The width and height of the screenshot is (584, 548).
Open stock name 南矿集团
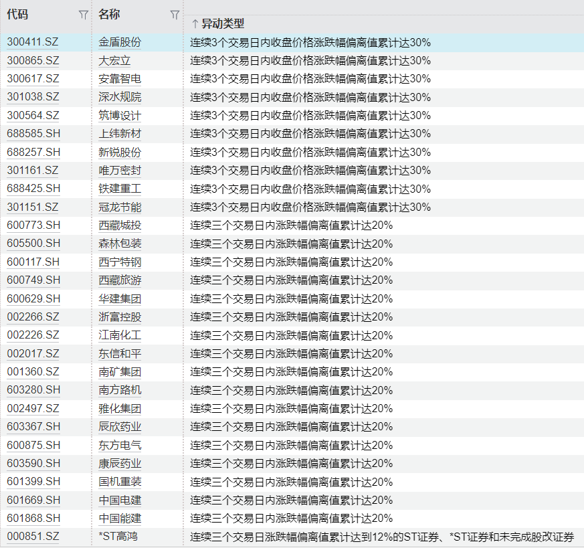120,372
